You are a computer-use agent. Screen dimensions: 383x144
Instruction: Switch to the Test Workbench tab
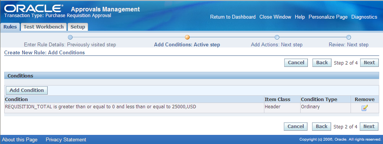[x=43, y=27]
